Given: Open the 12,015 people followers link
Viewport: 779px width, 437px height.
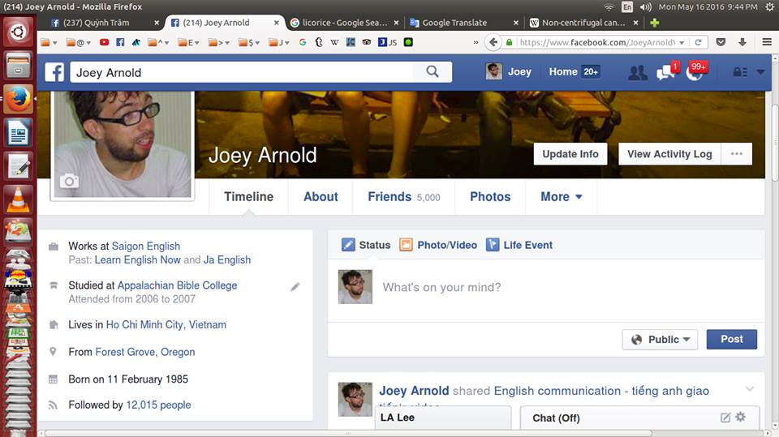Looking at the screenshot, I should (x=158, y=405).
